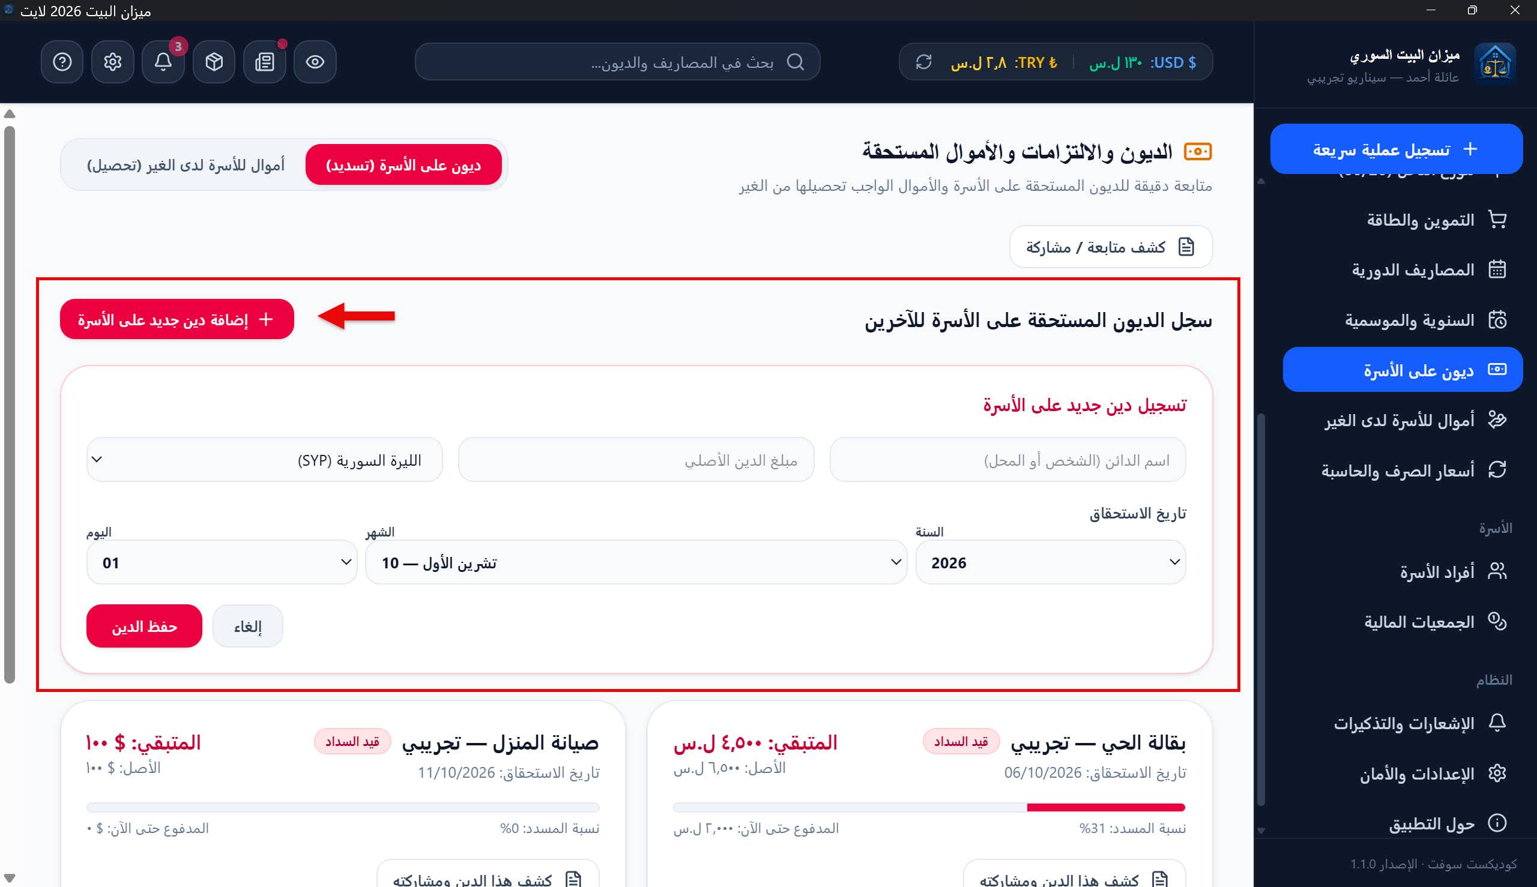
Task: Open the notifications bell with badge 3
Action: point(163,62)
